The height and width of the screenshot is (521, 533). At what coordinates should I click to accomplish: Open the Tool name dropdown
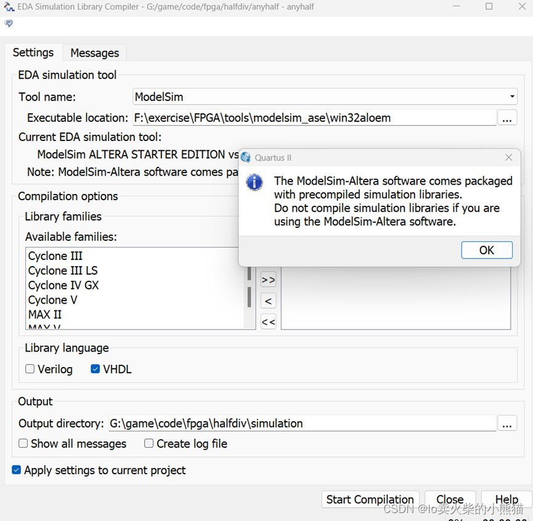[x=512, y=97]
